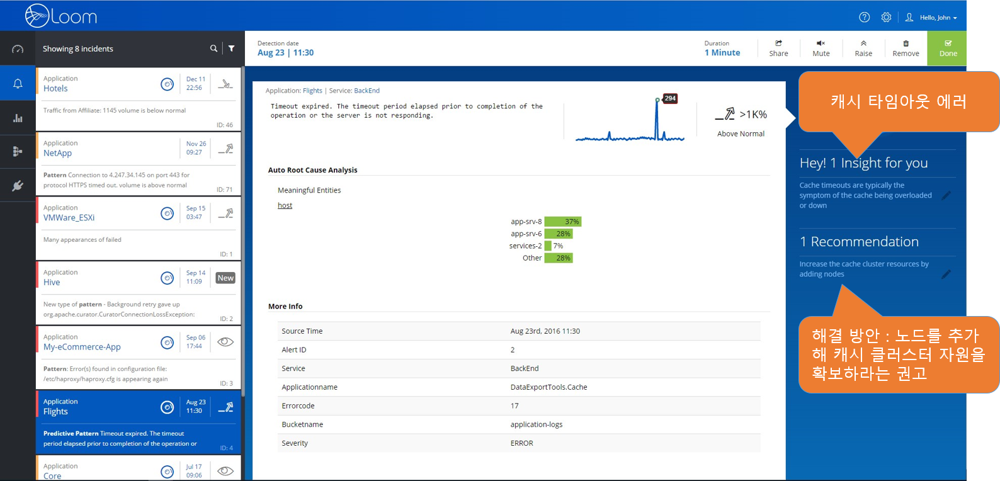Toggle the eye icon on My-eCommerce-App
Image resolution: width=1000 pixels, height=481 pixels.
coord(225,342)
